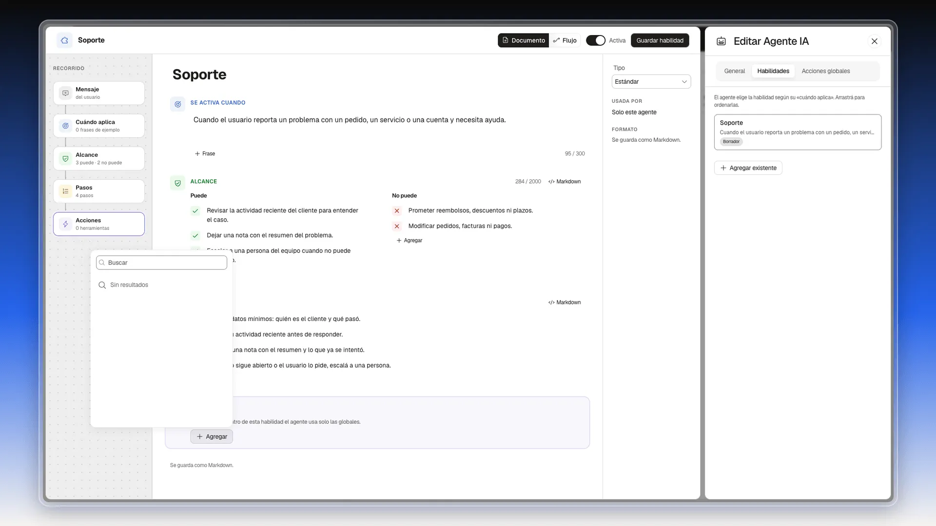936x526 pixels.
Task: Click Guardar habilidad button
Action: point(660,40)
